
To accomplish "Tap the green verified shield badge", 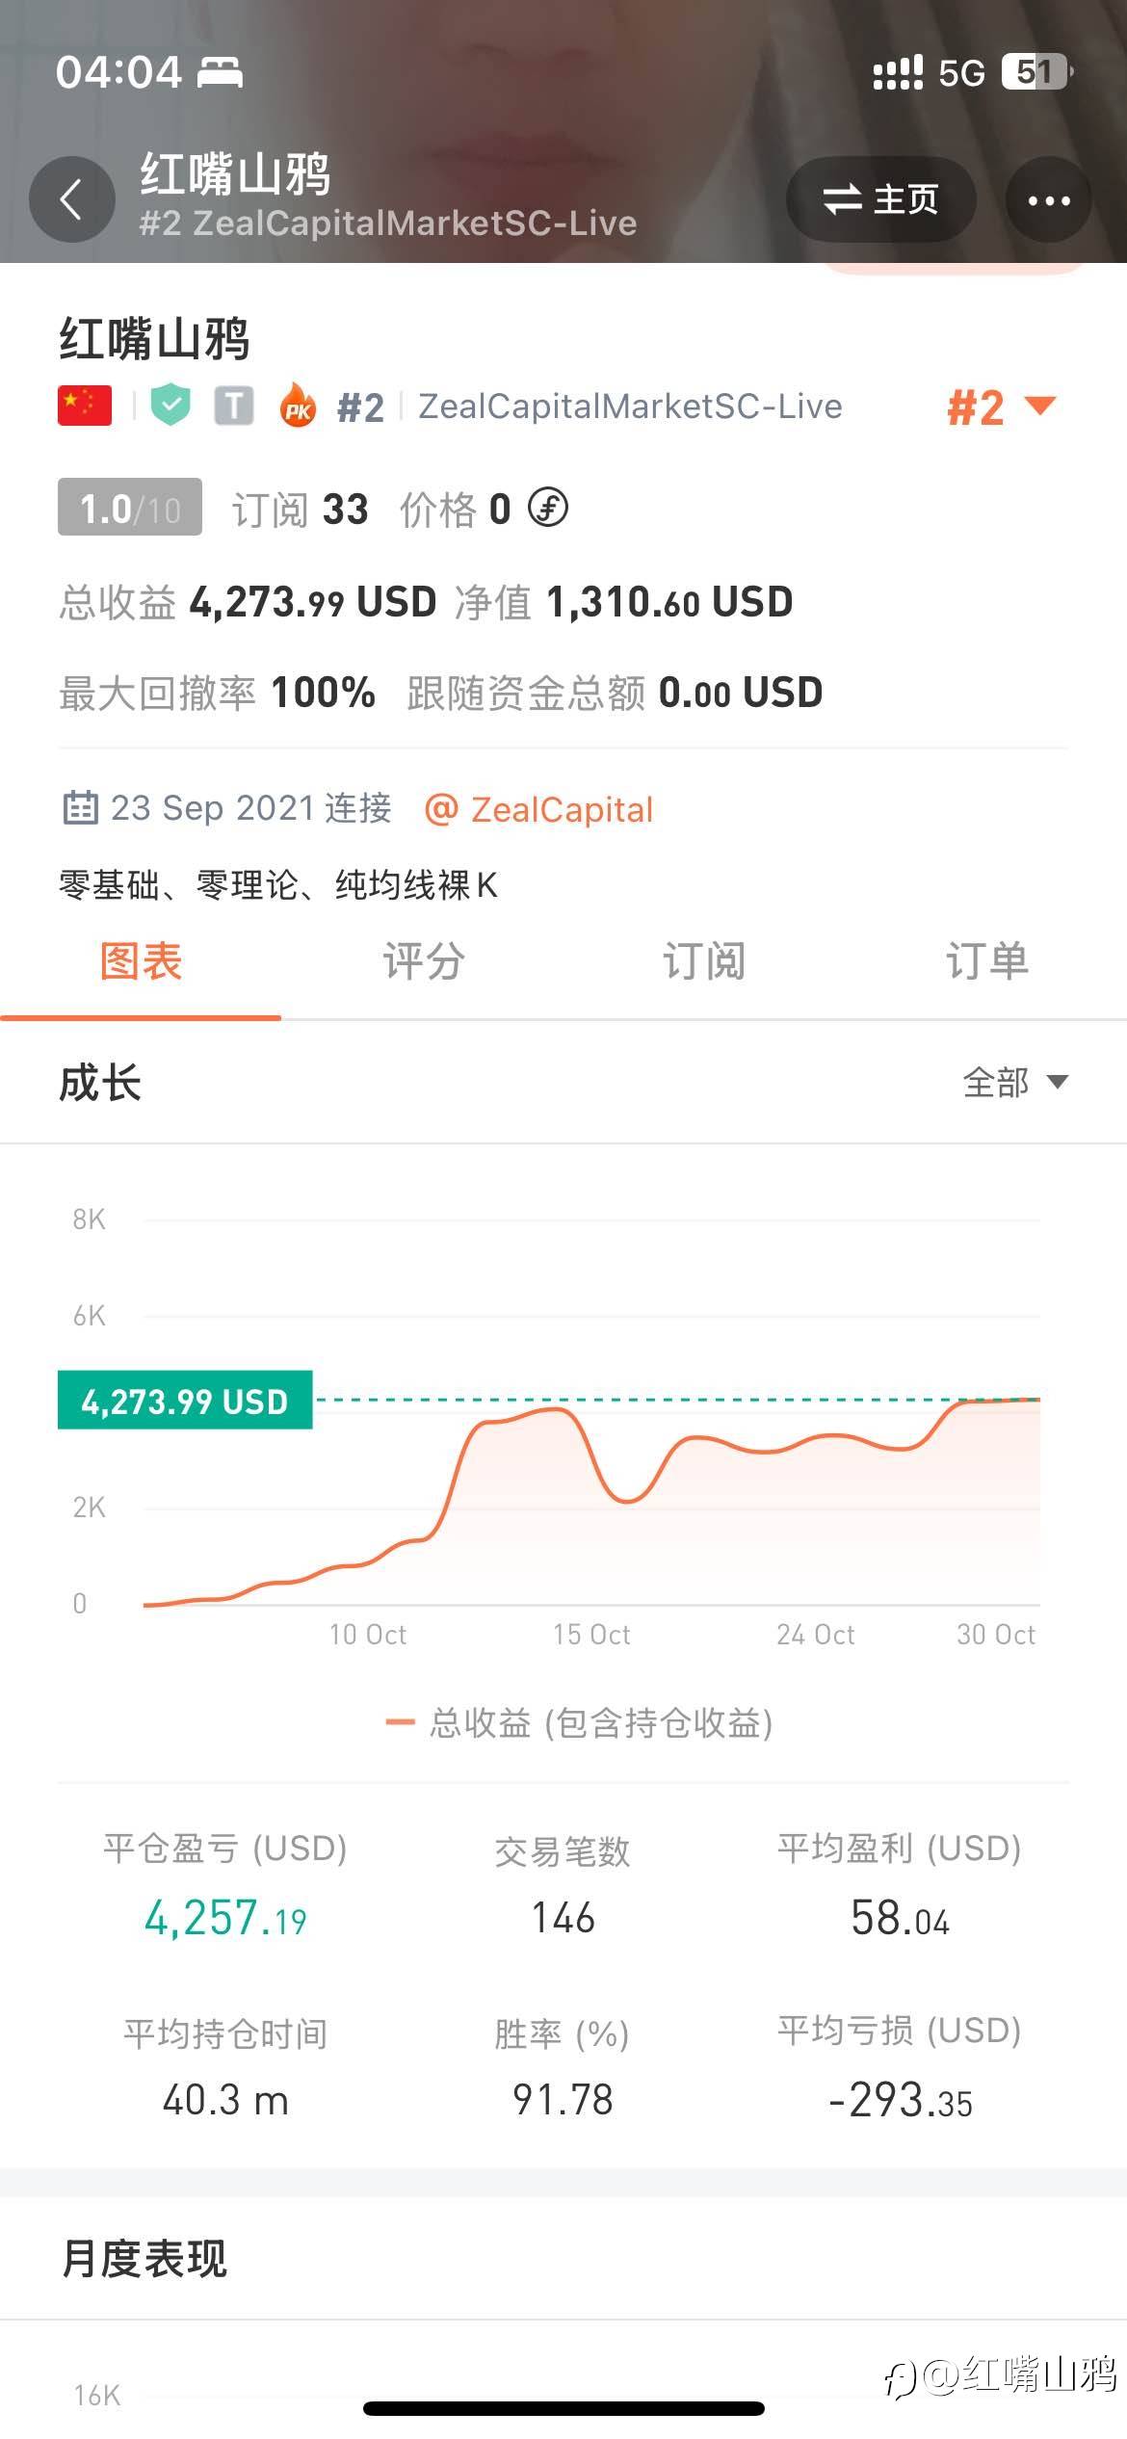I will [x=170, y=406].
